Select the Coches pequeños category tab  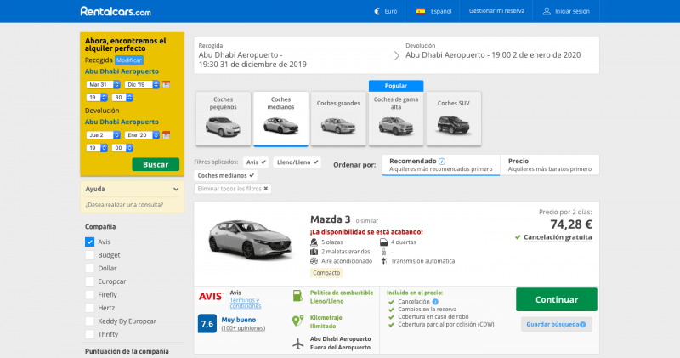(224, 118)
